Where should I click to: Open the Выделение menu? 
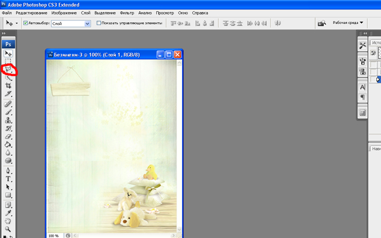pos(105,13)
